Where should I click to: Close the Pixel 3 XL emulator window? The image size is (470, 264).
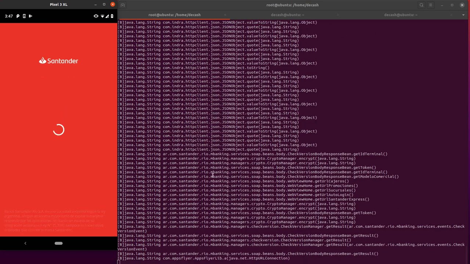coord(113,4)
